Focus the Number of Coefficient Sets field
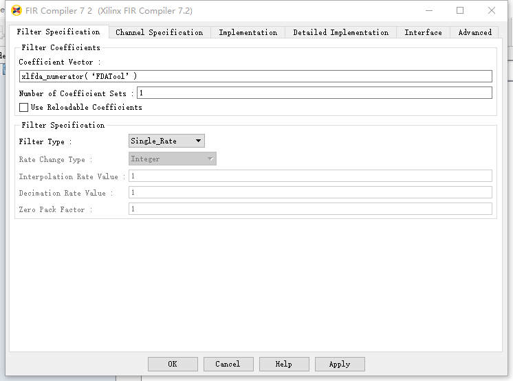513x381 pixels. point(314,93)
